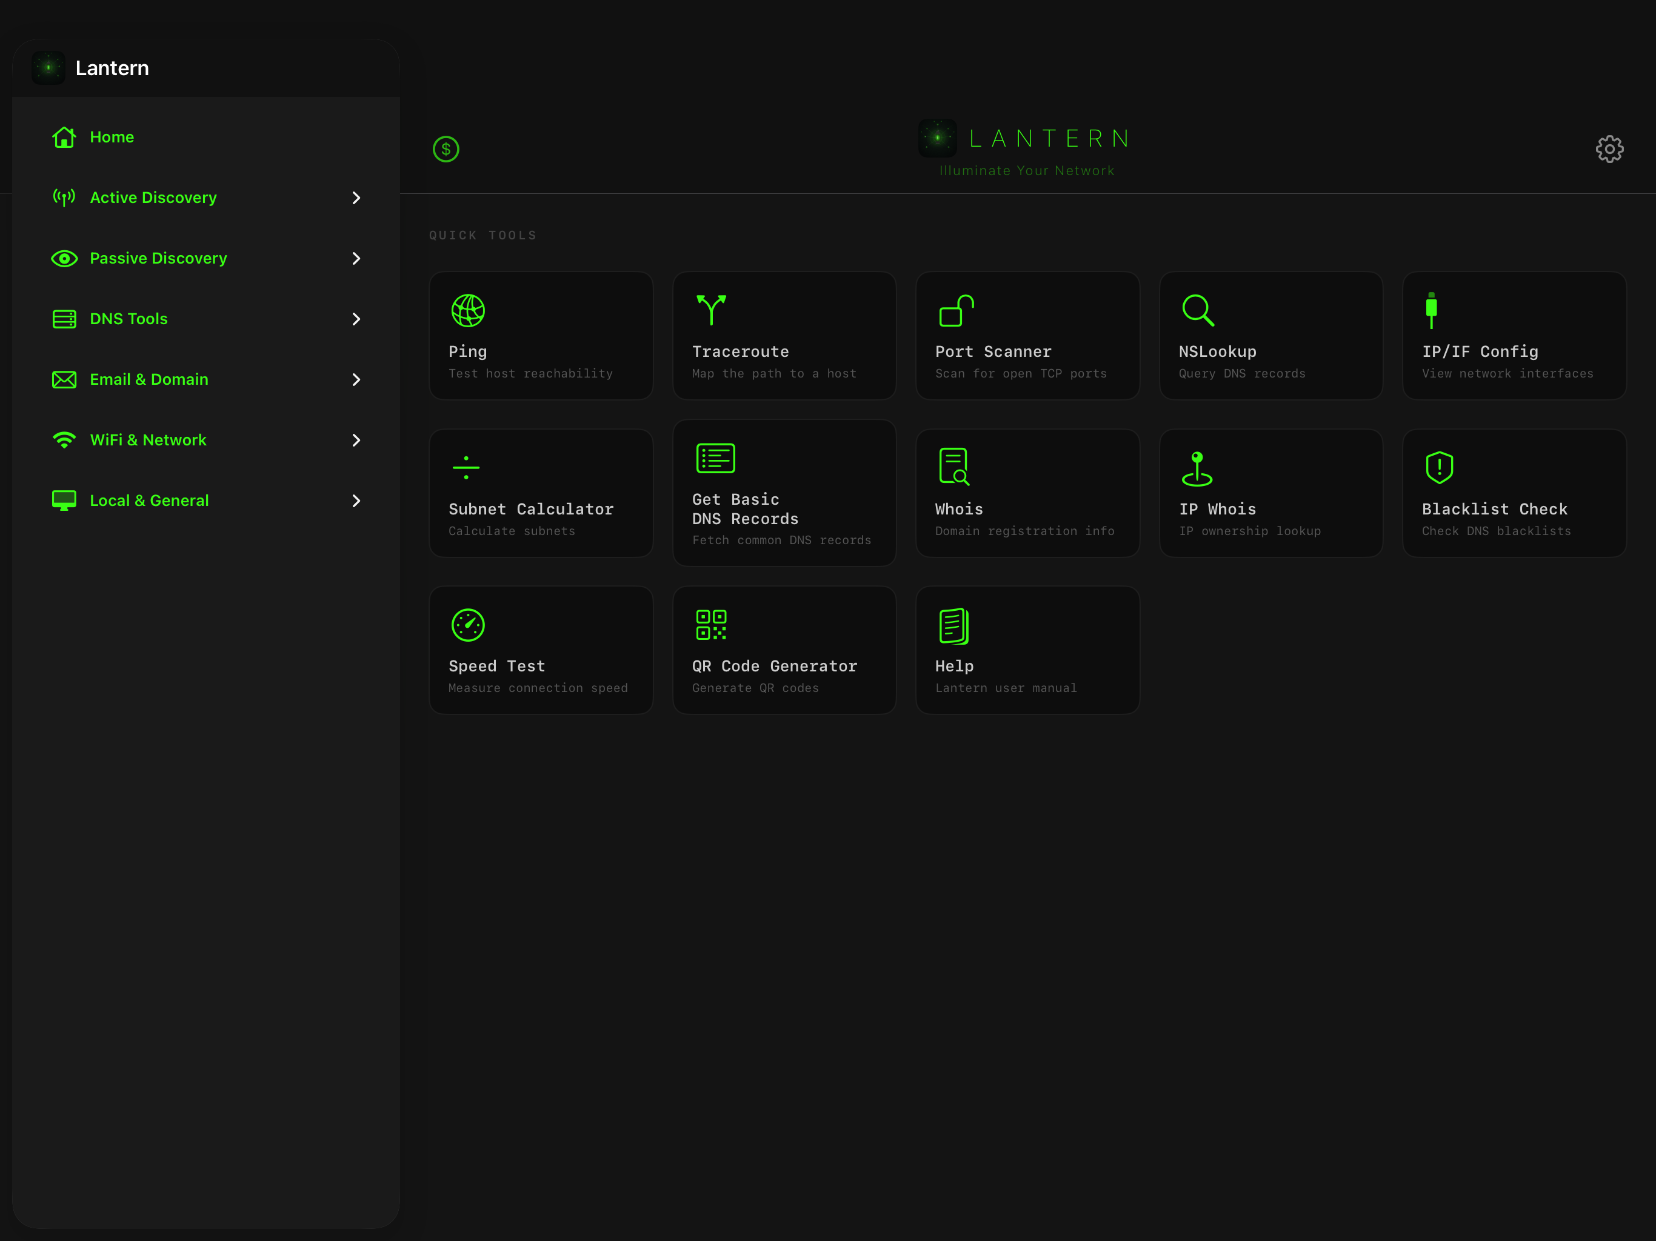This screenshot has height=1241, width=1656.
Task: Click the dollar sign circle icon
Action: pyautogui.click(x=446, y=149)
